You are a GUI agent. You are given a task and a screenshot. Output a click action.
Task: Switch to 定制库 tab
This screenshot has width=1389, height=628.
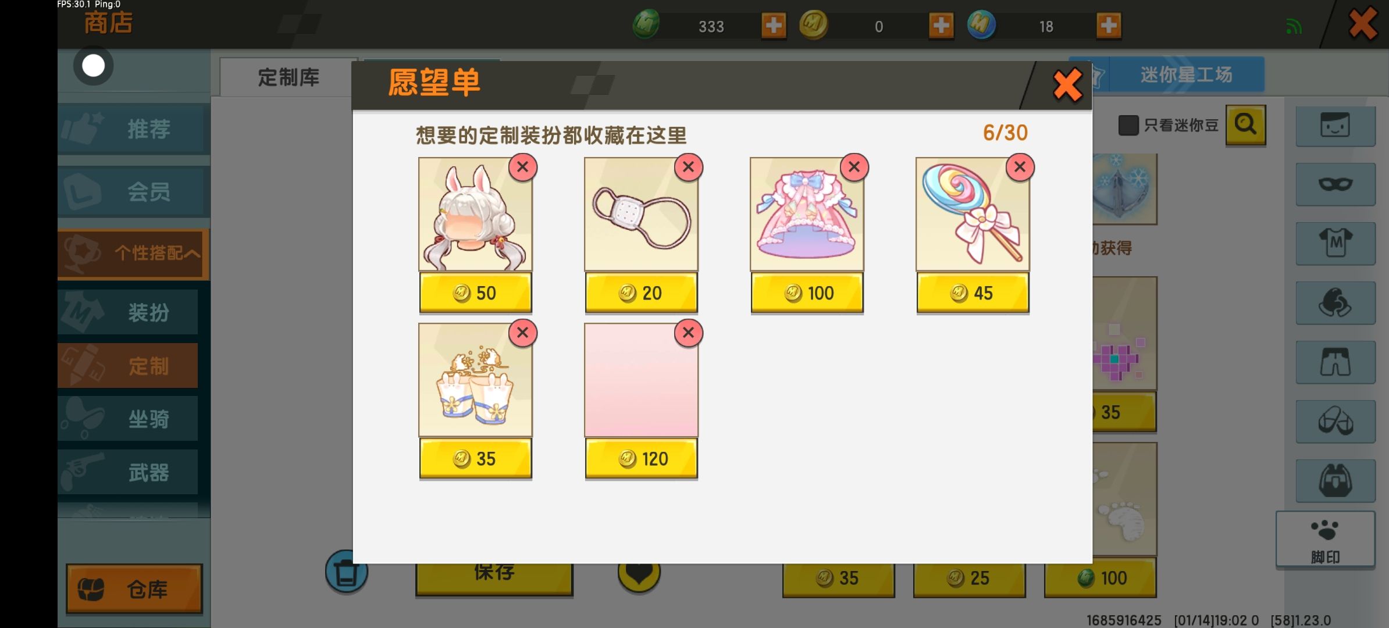[x=288, y=77]
